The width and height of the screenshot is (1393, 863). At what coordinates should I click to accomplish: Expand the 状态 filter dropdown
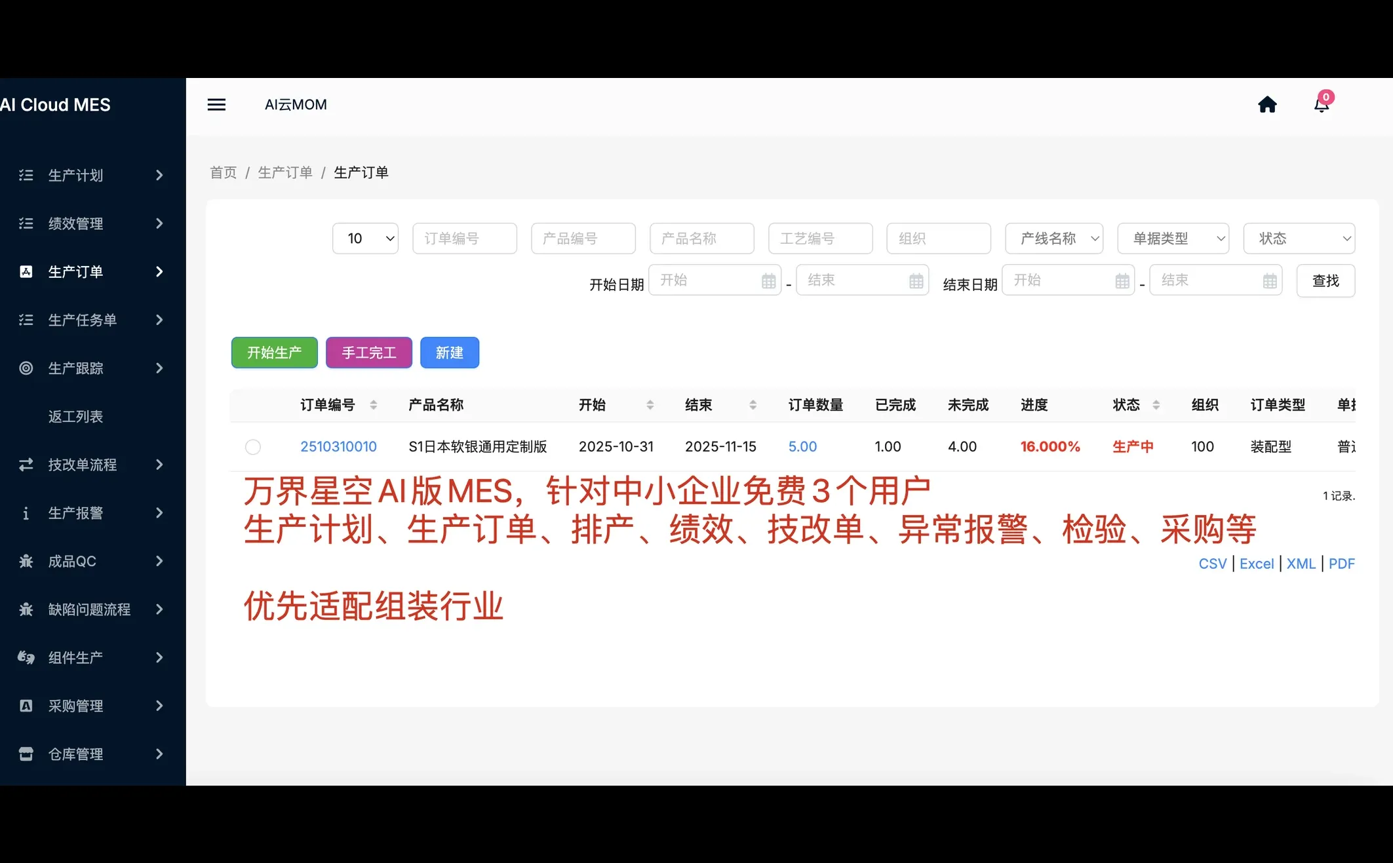click(x=1299, y=238)
